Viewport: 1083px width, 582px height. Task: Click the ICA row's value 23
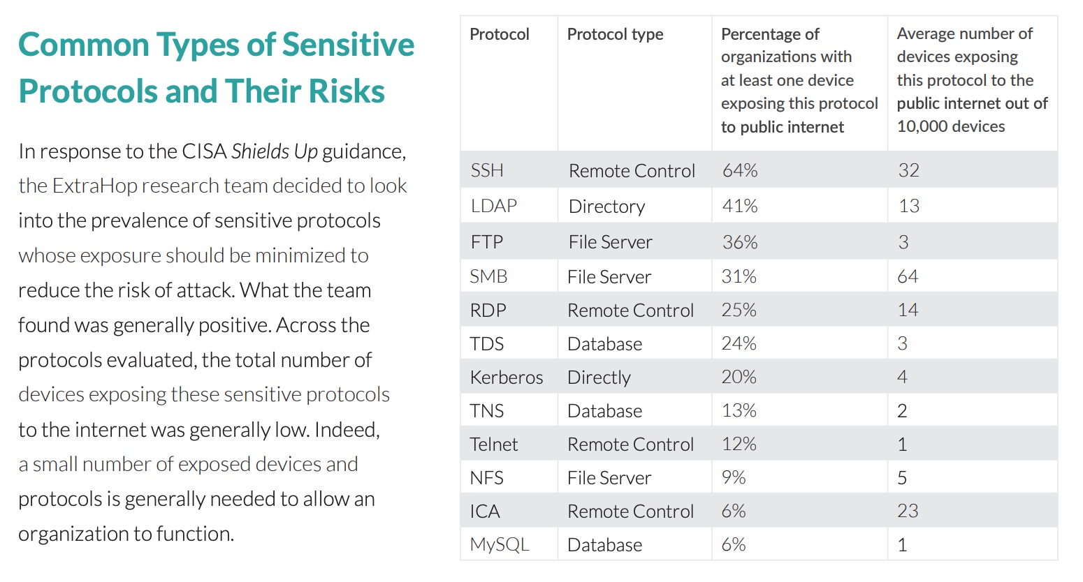(x=908, y=512)
